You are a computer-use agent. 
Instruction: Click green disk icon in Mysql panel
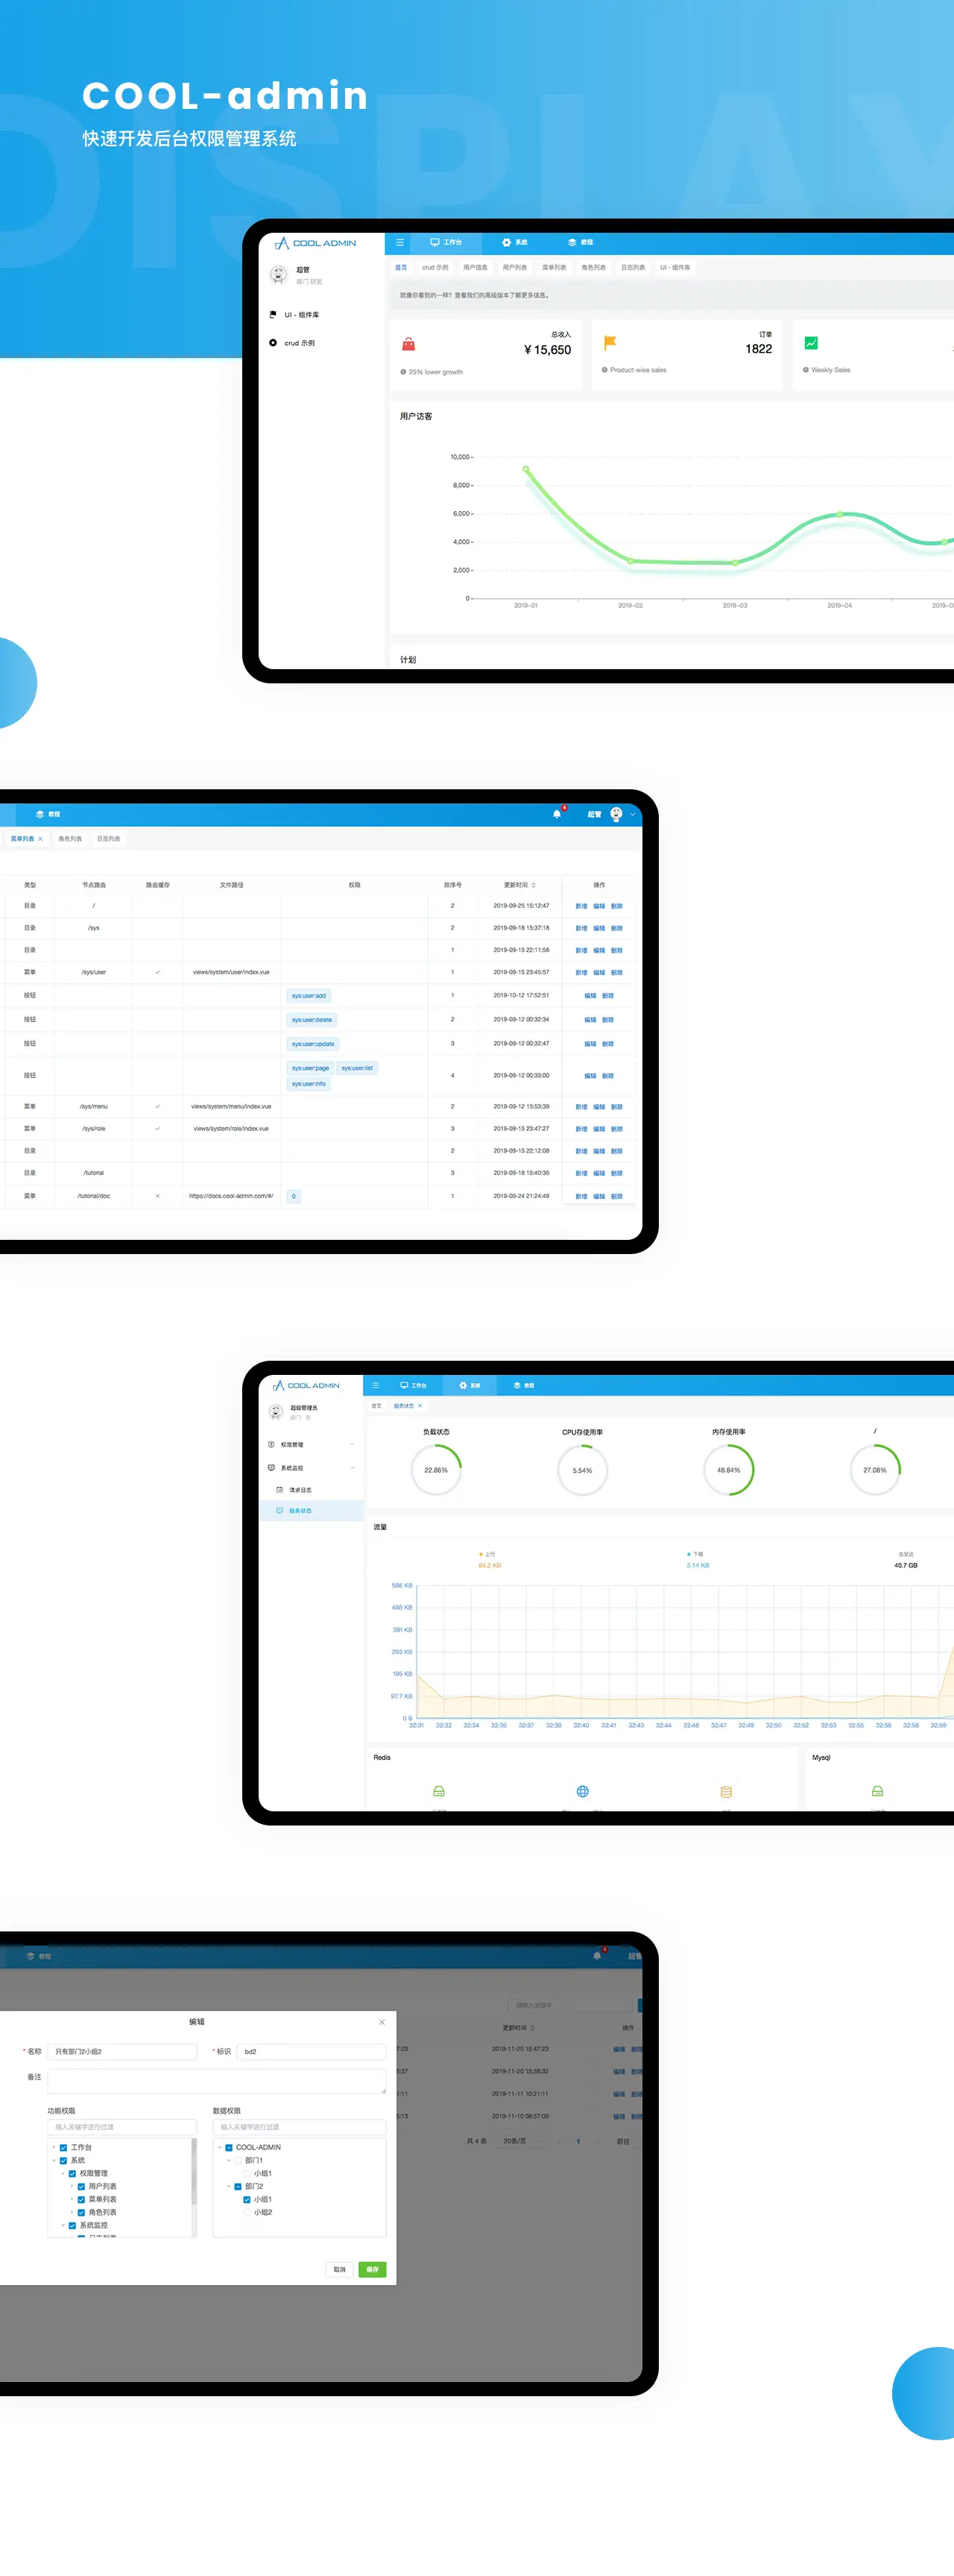coord(877,1792)
